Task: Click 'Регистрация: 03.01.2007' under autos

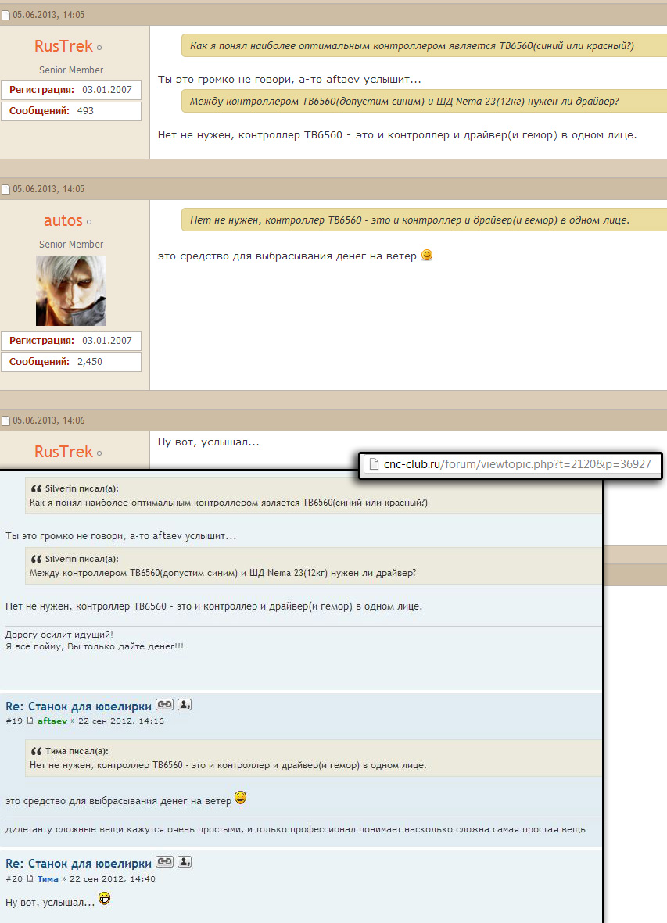Action: pos(71,341)
